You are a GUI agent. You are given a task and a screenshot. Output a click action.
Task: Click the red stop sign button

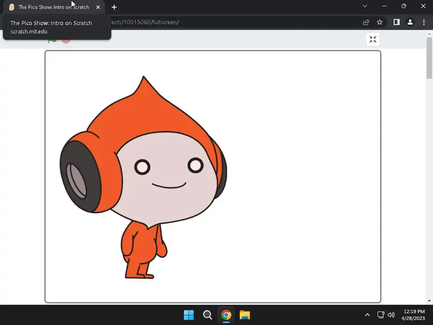66,41
